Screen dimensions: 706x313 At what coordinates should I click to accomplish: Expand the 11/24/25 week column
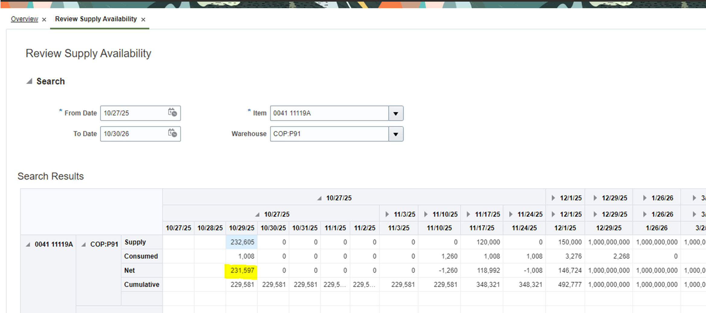tap(511, 214)
